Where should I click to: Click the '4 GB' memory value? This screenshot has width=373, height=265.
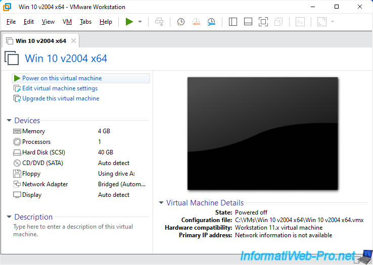[x=104, y=131]
